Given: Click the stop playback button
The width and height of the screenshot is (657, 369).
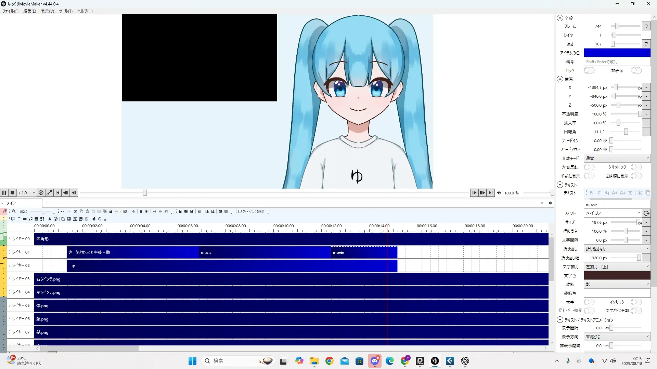Looking at the screenshot, I should coord(12,193).
